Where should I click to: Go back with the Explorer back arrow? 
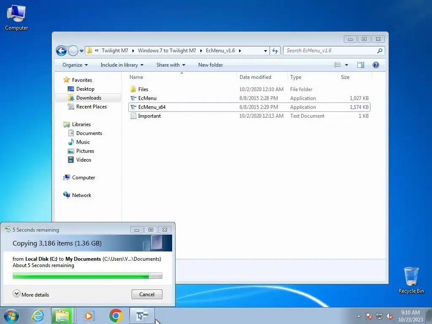click(x=61, y=51)
